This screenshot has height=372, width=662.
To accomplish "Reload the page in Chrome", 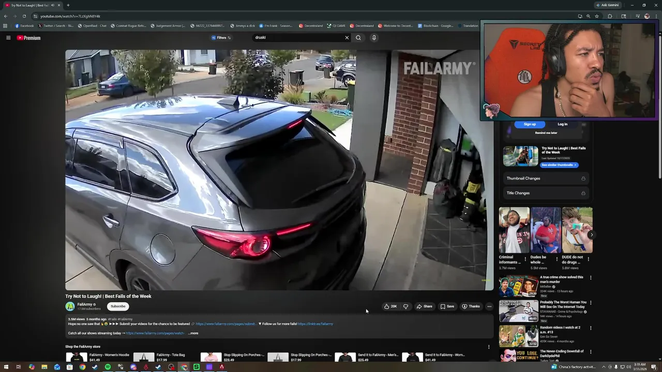I will pos(24,16).
